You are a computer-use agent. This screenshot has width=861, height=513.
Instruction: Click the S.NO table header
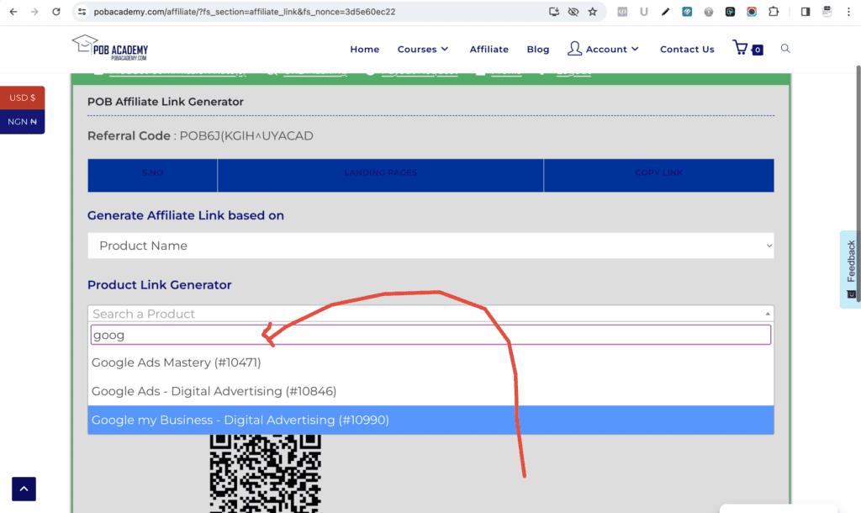[x=153, y=173]
